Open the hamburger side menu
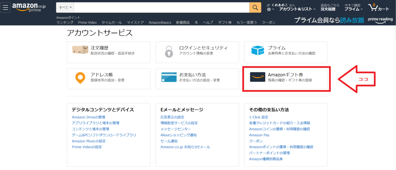 [5, 7]
